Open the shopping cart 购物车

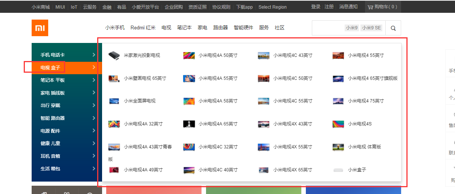pos(383,7)
